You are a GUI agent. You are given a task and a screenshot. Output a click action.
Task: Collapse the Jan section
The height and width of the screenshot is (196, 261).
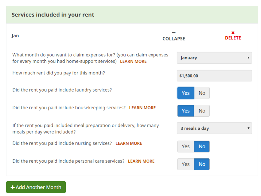coord(173,39)
